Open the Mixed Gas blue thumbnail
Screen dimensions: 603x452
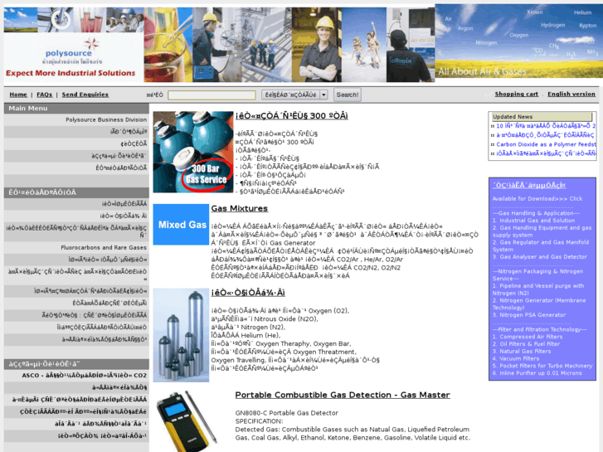(181, 225)
